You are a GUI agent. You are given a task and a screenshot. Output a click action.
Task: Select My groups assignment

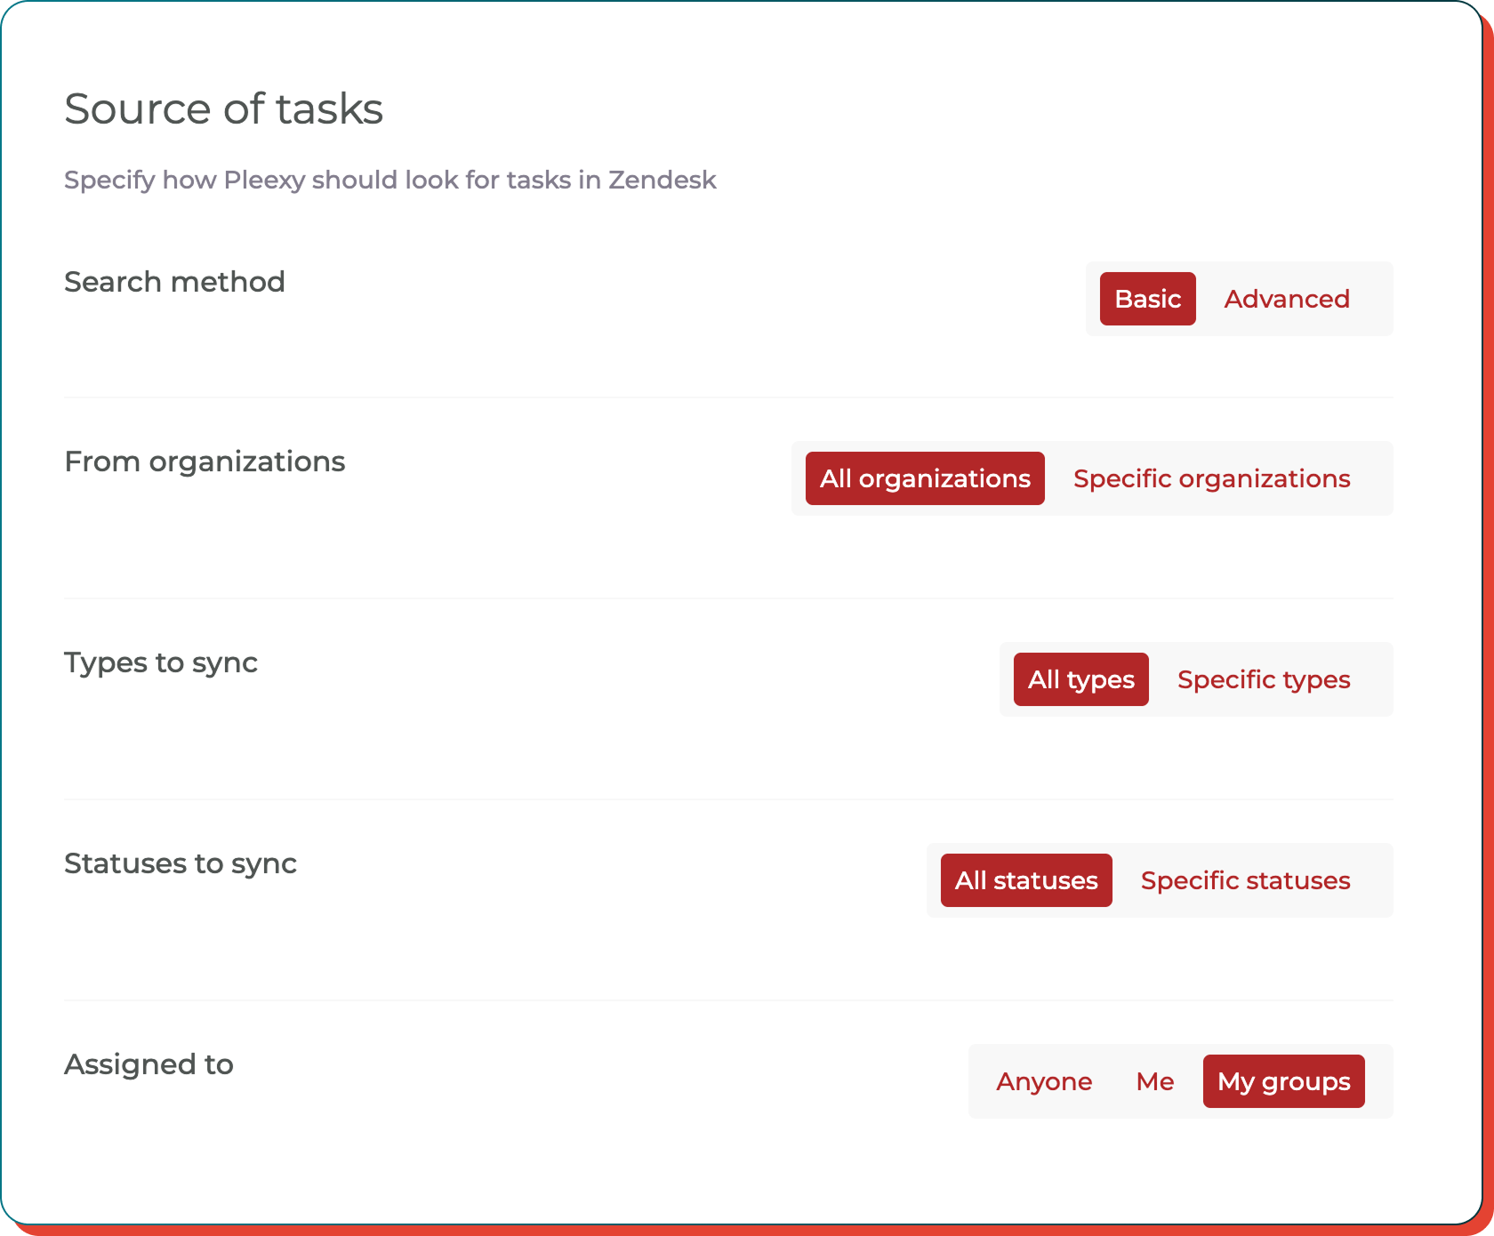coord(1284,1081)
